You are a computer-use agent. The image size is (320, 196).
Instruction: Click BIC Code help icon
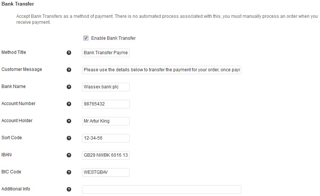[x=69, y=172]
